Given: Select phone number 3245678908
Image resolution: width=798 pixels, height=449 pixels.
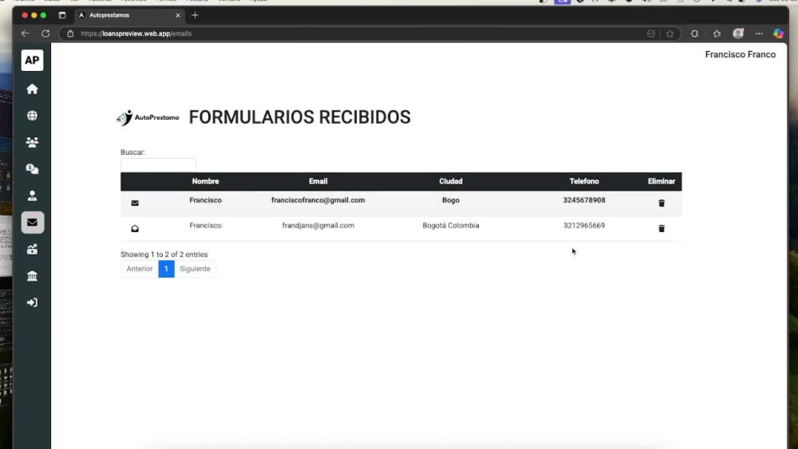Looking at the screenshot, I should [x=584, y=200].
